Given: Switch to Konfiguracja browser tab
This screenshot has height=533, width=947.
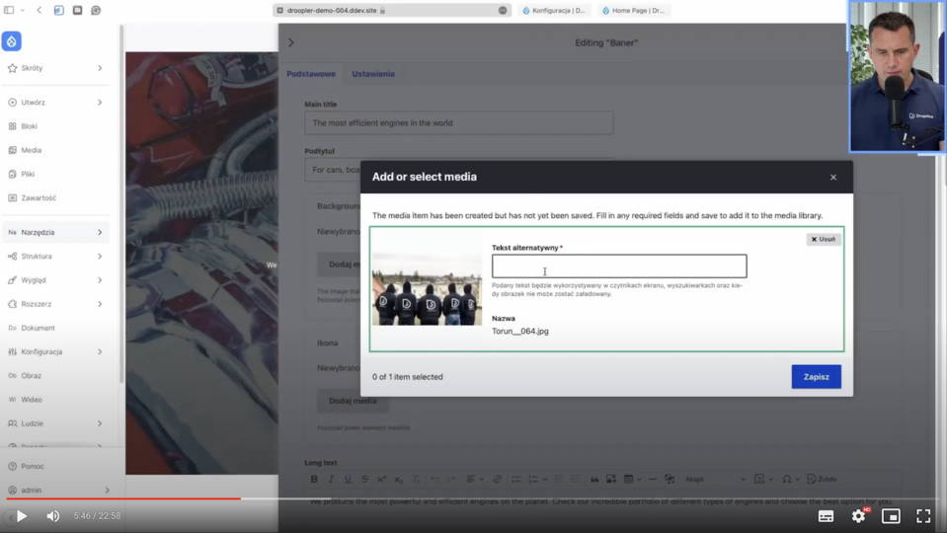Looking at the screenshot, I should 554,10.
